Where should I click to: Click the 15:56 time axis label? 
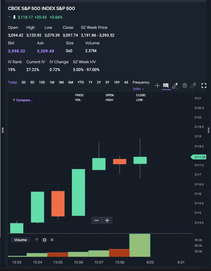tap(78, 262)
